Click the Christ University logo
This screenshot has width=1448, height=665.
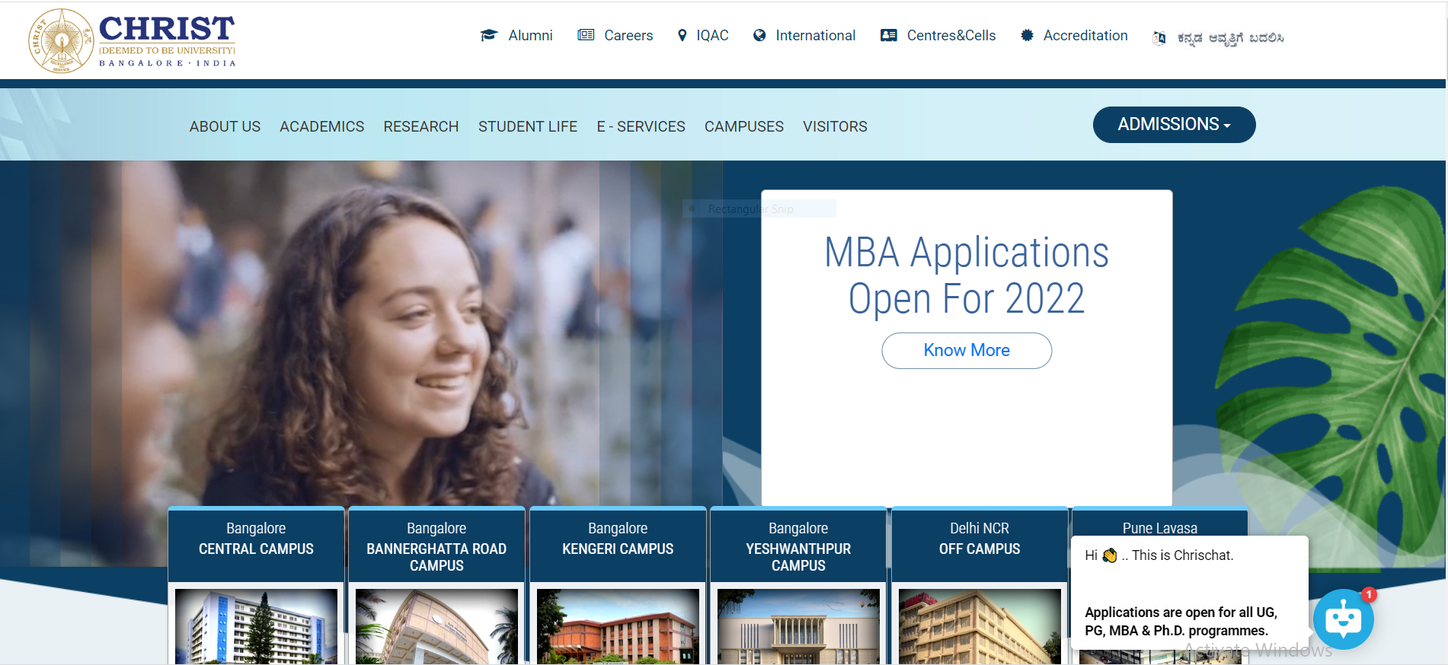coord(133,41)
